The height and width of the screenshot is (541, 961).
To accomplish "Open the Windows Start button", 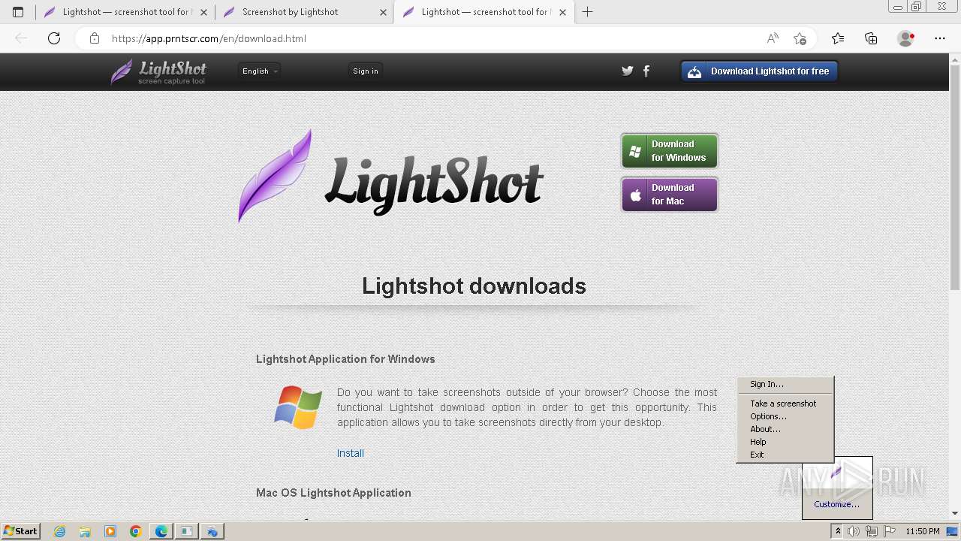I will pos(21,531).
